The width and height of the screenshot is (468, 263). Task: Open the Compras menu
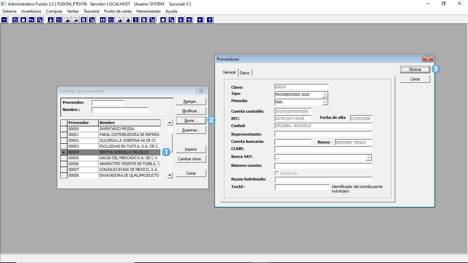click(x=54, y=11)
